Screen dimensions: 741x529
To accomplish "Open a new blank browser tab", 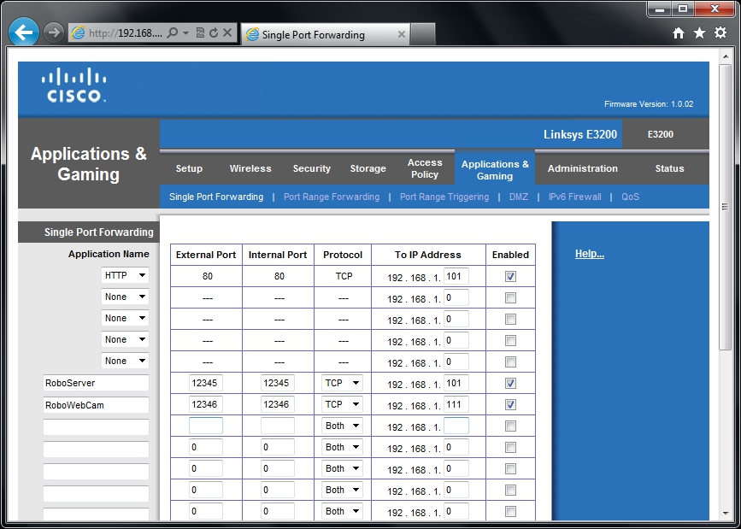I will tap(423, 34).
